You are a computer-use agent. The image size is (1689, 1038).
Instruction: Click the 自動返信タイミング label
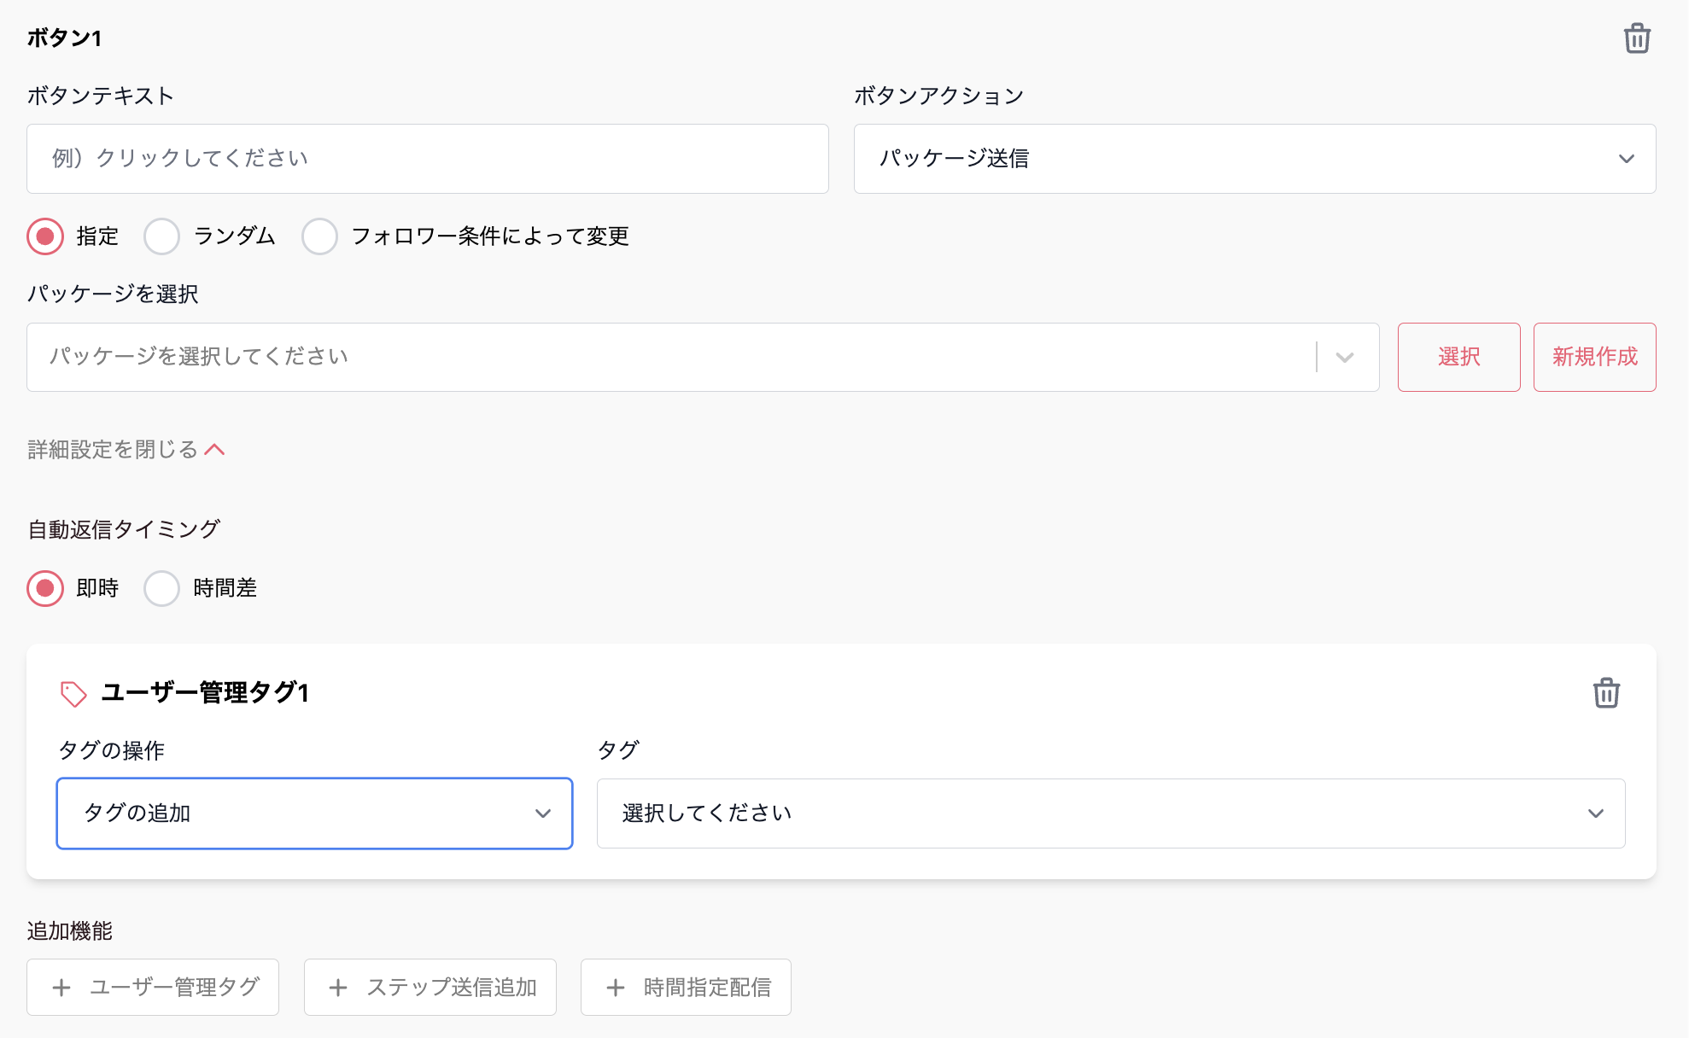[x=124, y=529]
